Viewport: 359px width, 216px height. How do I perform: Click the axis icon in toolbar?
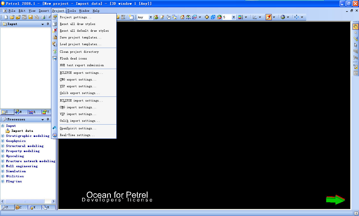255,17
